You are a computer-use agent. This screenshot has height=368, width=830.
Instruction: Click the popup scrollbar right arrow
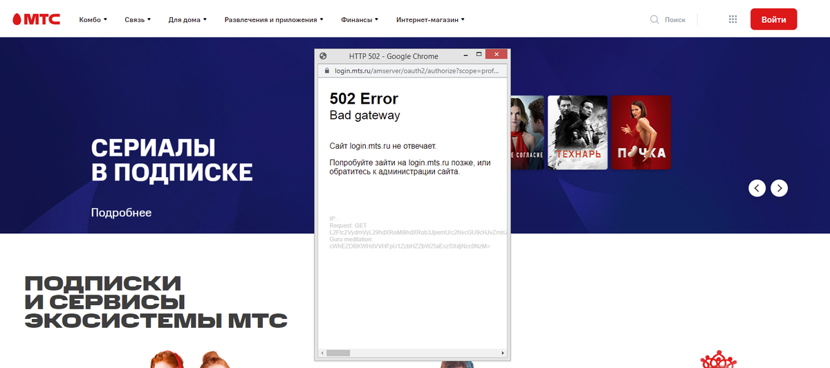(x=504, y=353)
